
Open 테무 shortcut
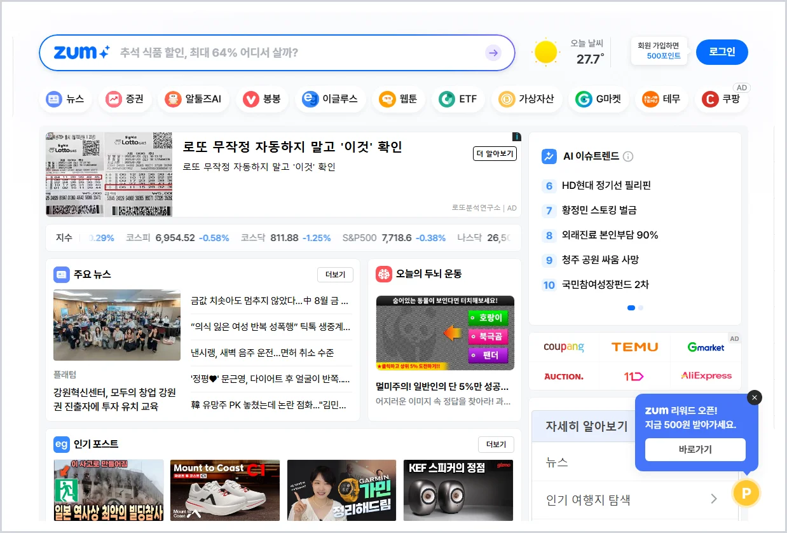pyautogui.click(x=661, y=99)
